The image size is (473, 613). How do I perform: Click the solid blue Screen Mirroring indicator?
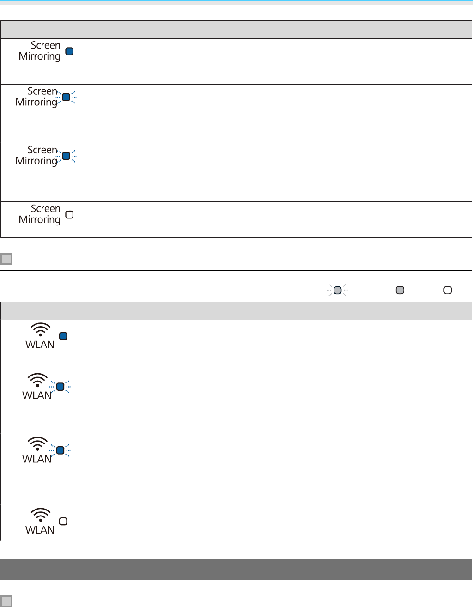(69, 51)
